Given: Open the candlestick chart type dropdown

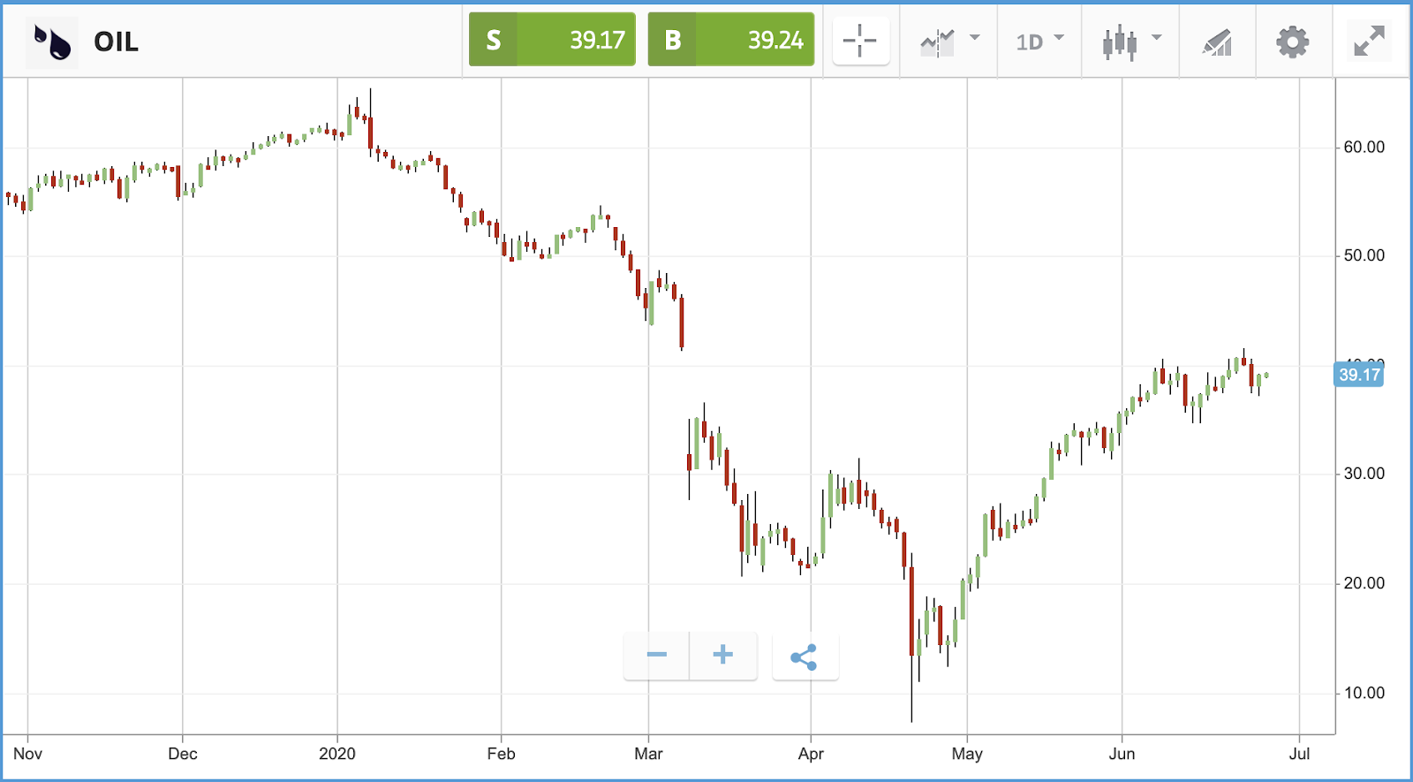Looking at the screenshot, I should pyautogui.click(x=1157, y=38).
